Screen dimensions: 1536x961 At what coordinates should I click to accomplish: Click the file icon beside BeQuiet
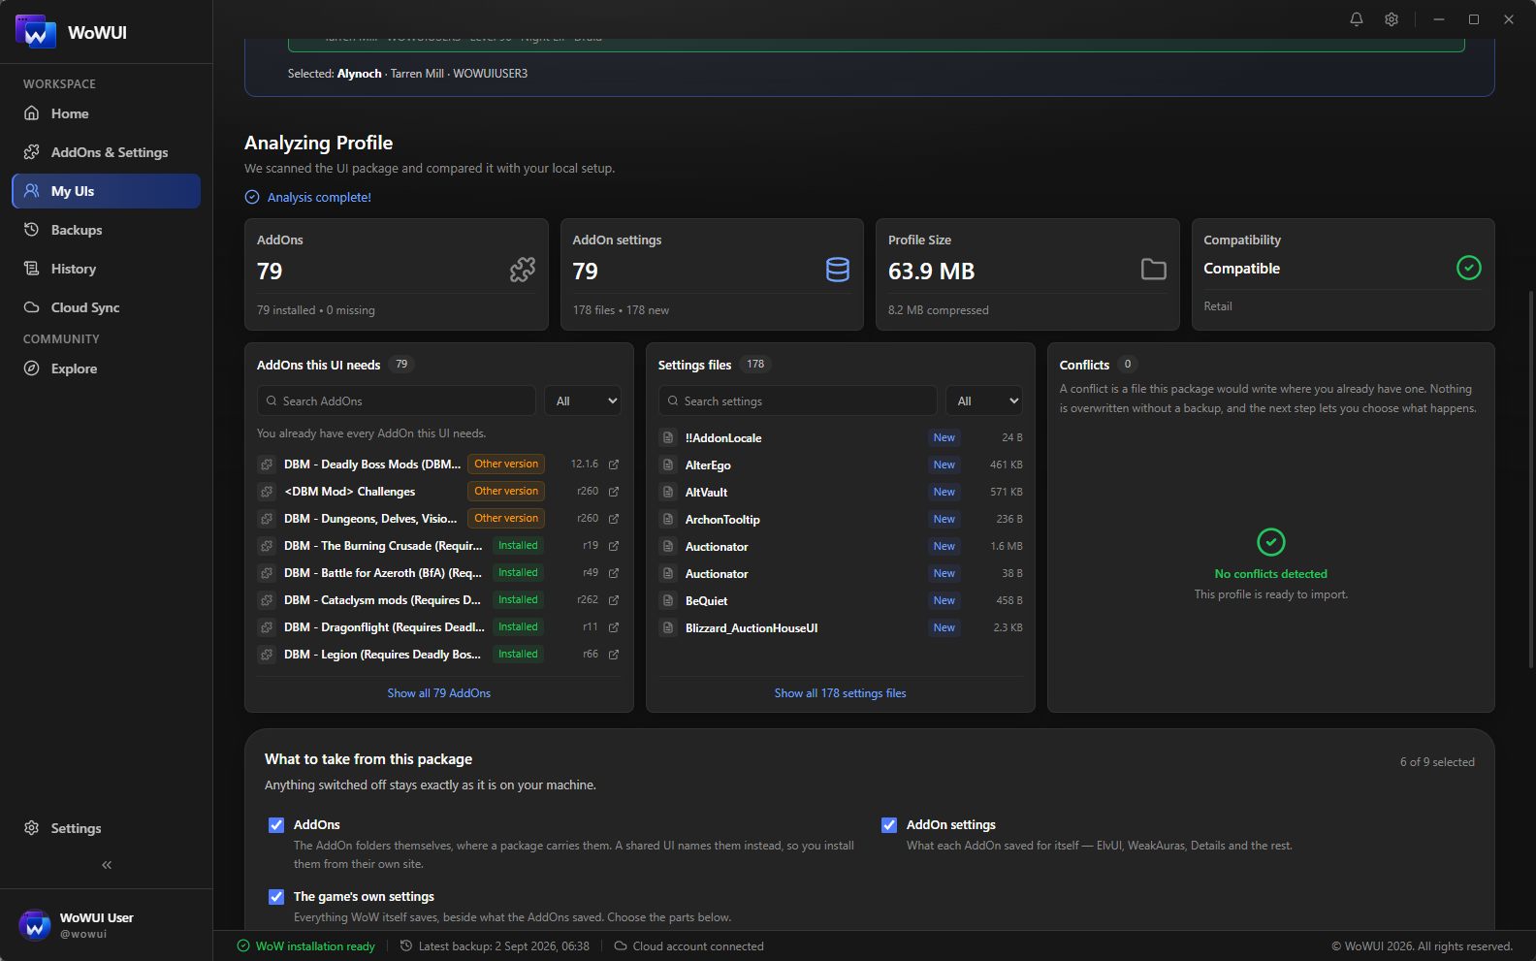(668, 600)
